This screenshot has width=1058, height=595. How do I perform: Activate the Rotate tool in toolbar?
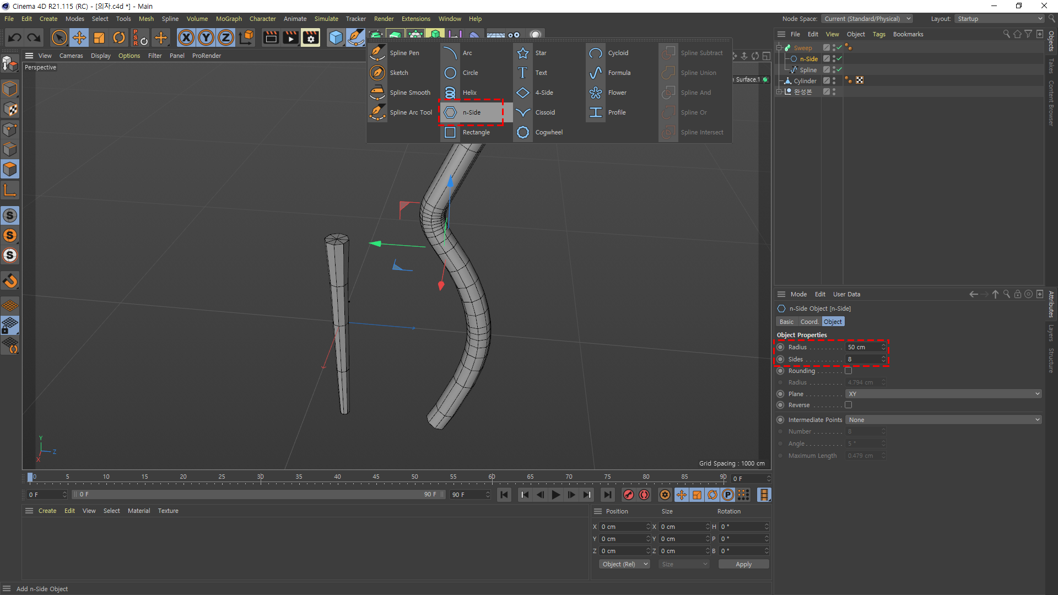pyautogui.click(x=119, y=37)
